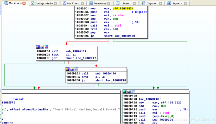Open the Strings window tab
The image size is (216, 124).
click(44, 3)
